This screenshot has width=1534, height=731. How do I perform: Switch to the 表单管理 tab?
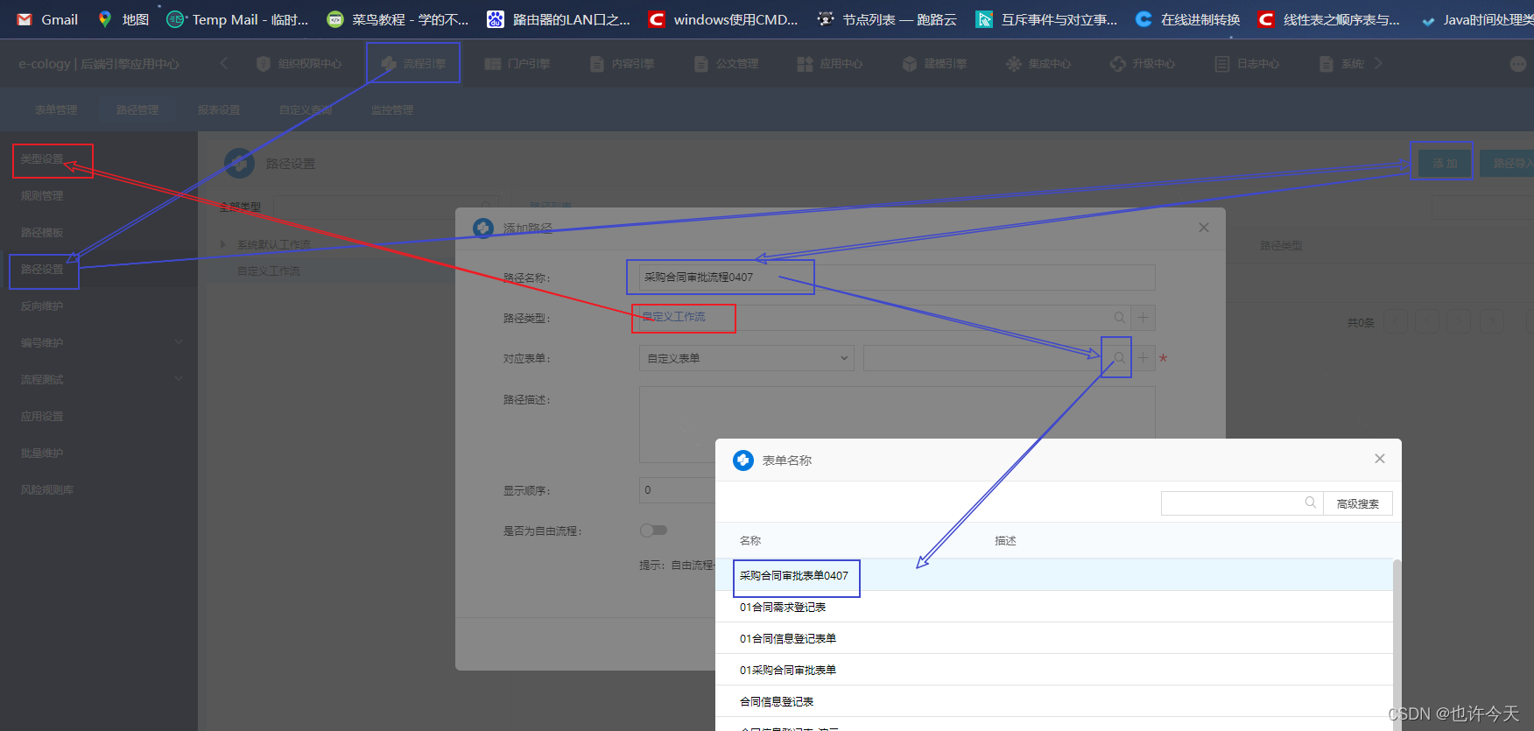pos(56,110)
